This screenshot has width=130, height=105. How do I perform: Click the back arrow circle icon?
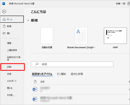pos(4,12)
